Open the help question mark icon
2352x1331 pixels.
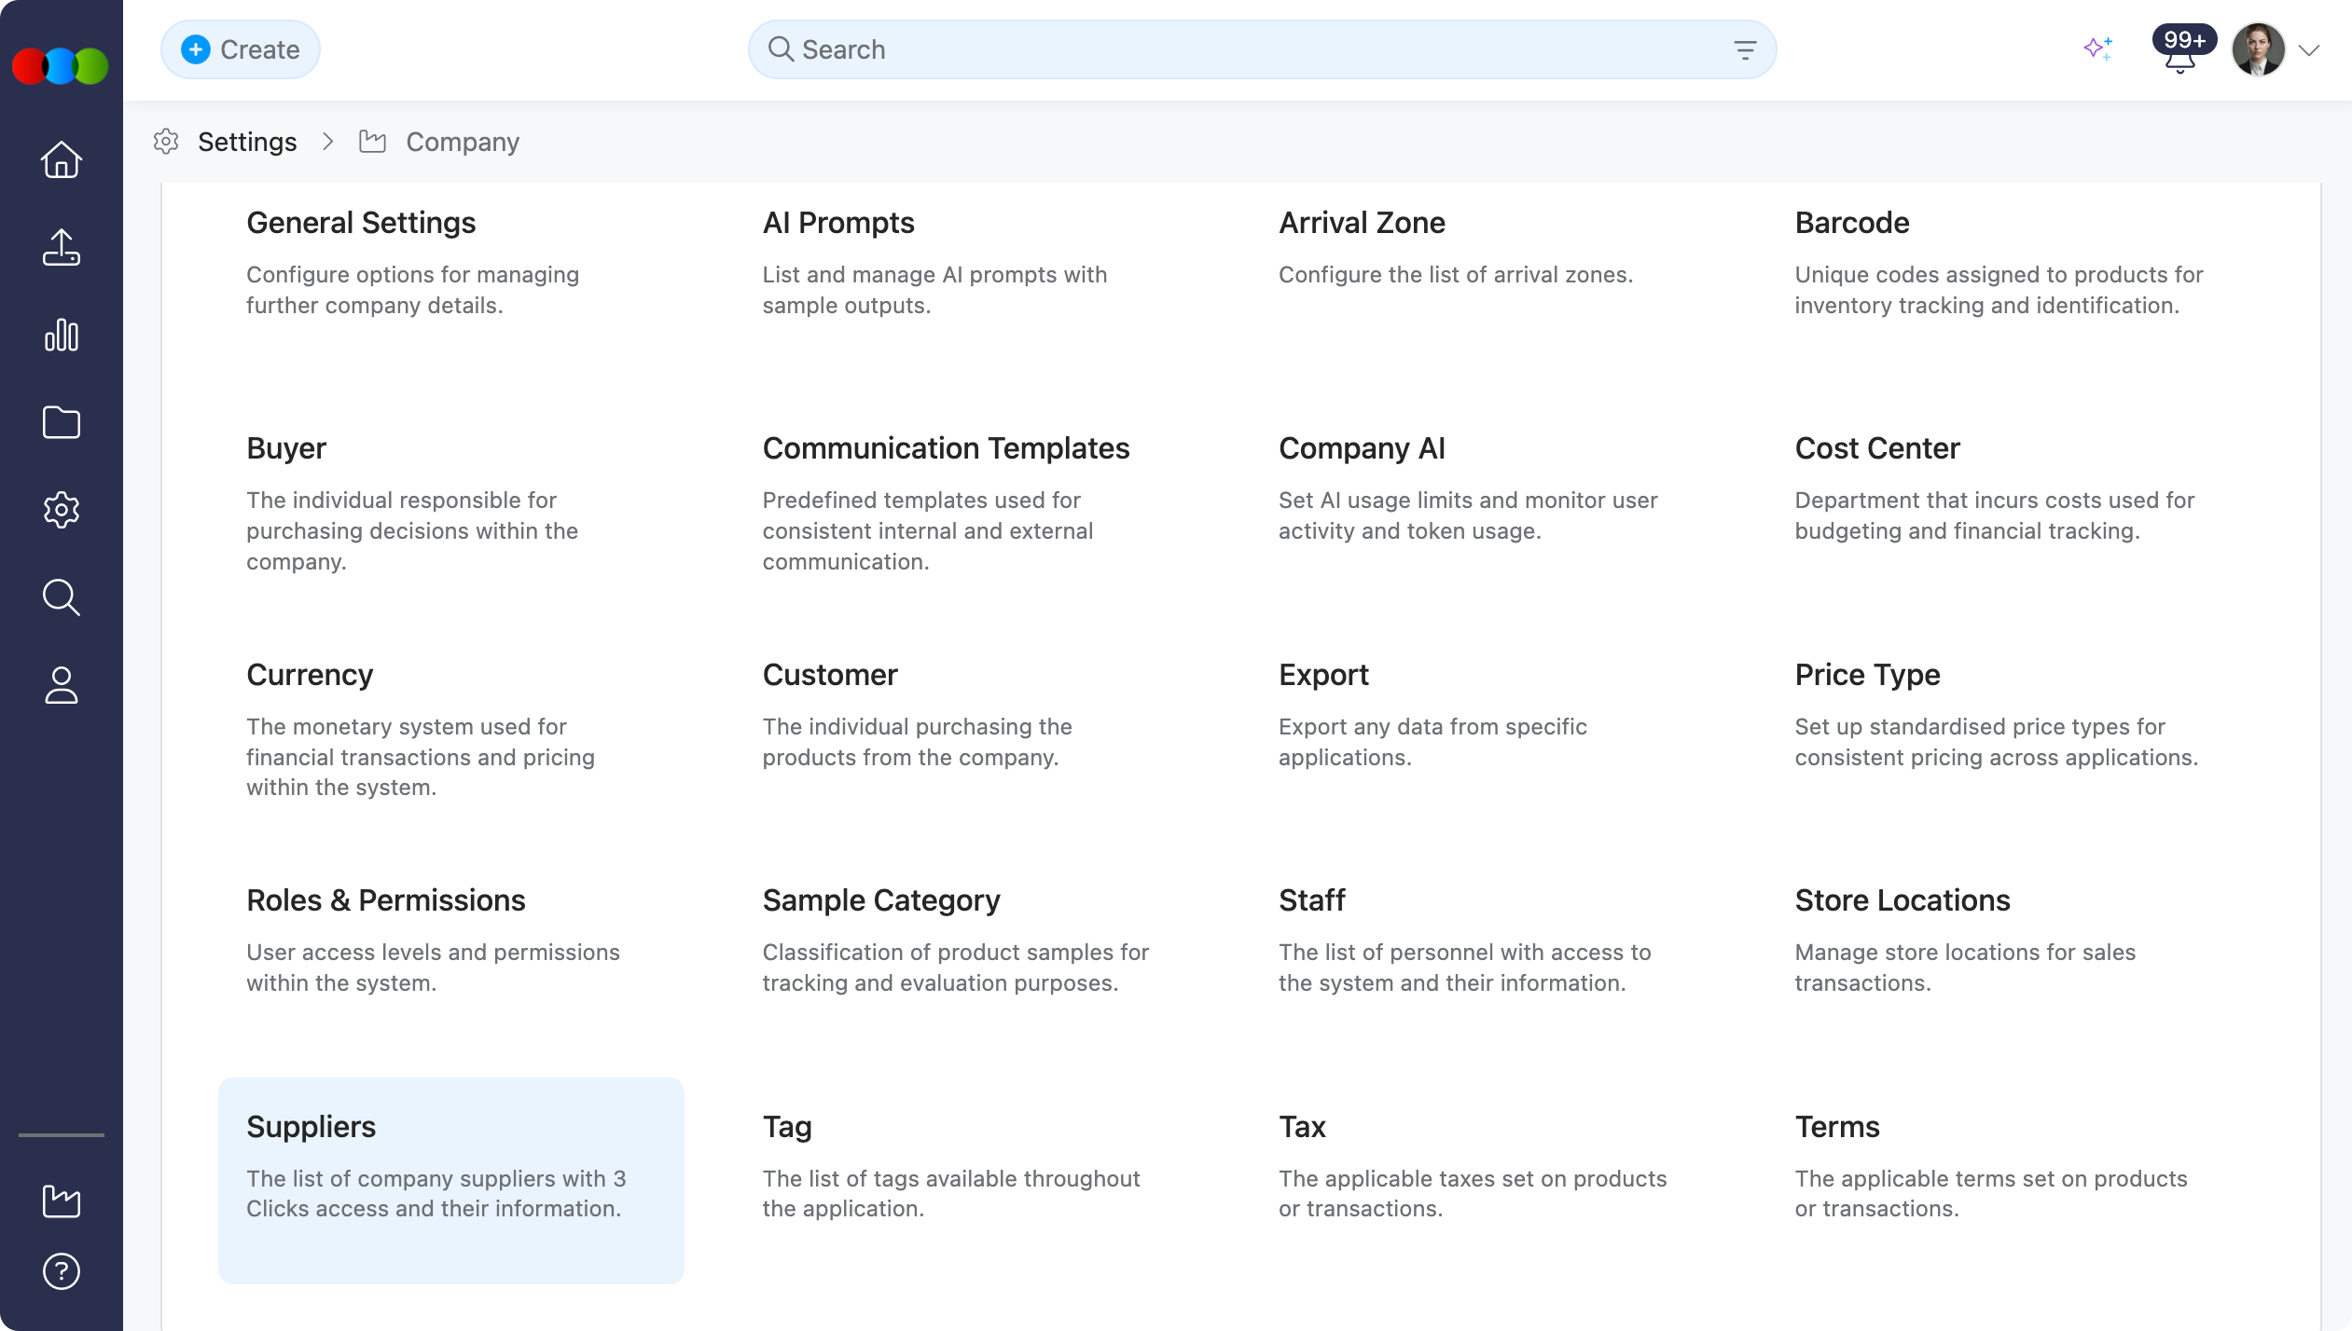click(62, 1271)
